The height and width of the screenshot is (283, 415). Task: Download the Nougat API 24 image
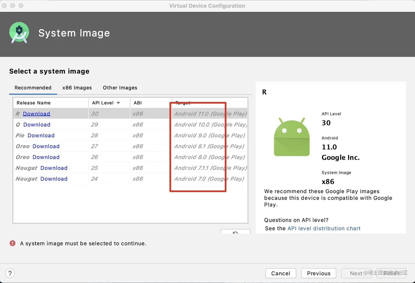[x=54, y=179]
